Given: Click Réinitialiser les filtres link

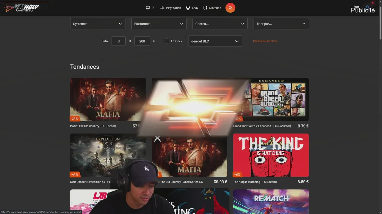Looking at the screenshot, I should 265,41.
